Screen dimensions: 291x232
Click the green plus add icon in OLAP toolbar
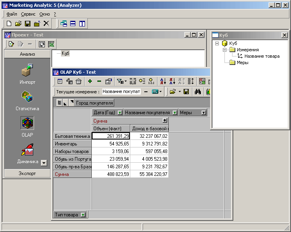[90, 81]
